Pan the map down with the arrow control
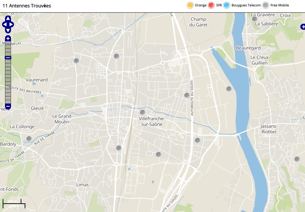Image resolution: width=305 pixels, height=212 pixels. [8, 30]
